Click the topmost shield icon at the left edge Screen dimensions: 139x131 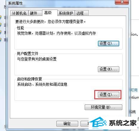point(0,18)
